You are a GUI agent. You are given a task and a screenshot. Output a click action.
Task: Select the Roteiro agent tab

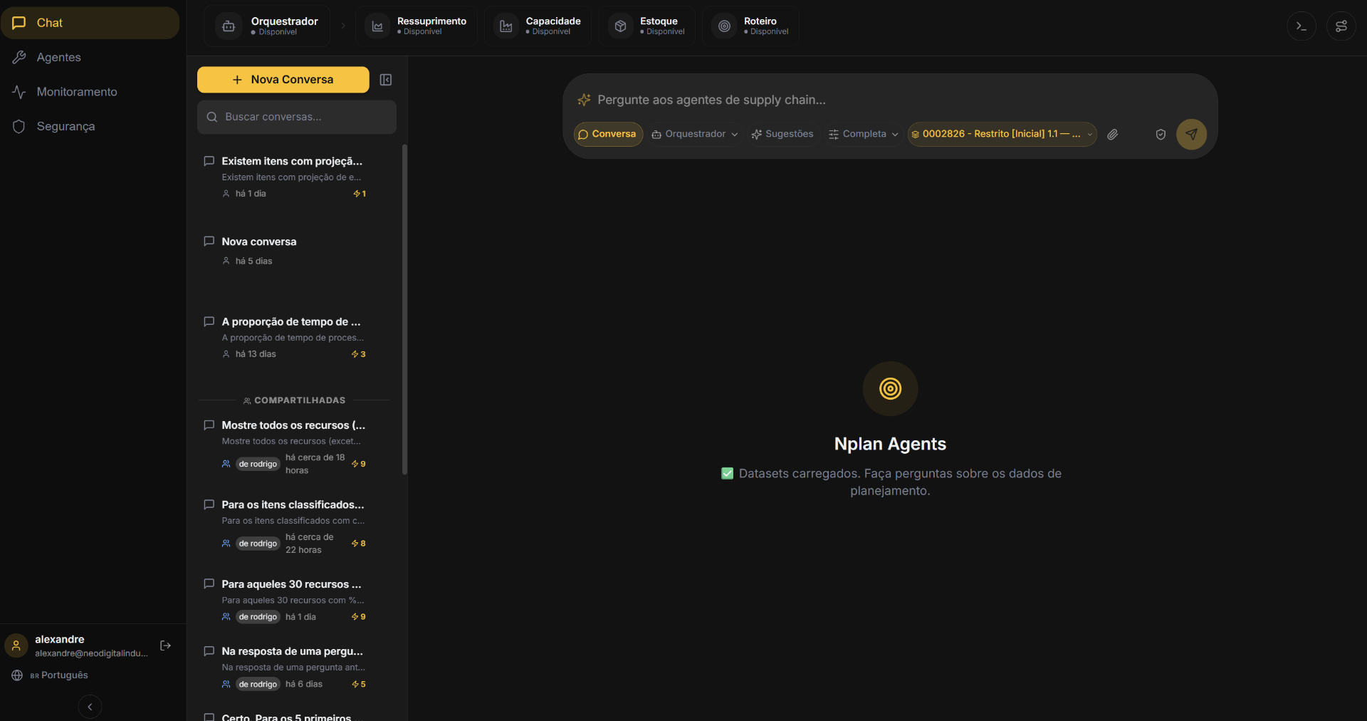click(x=751, y=26)
